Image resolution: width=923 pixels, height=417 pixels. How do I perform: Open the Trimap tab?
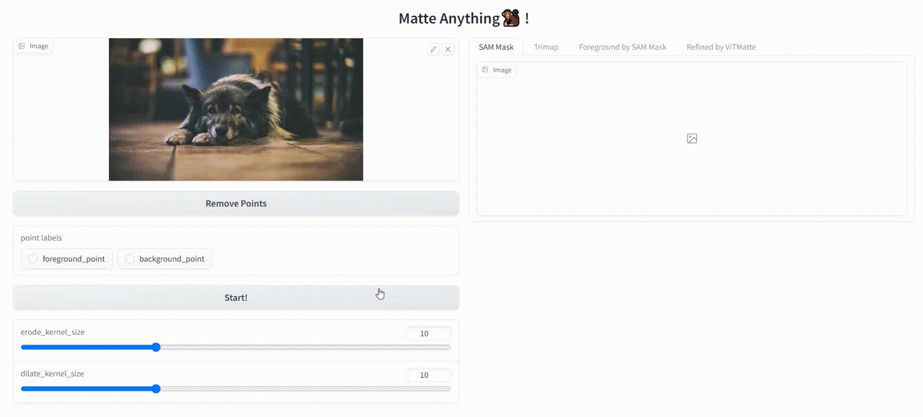coord(546,47)
